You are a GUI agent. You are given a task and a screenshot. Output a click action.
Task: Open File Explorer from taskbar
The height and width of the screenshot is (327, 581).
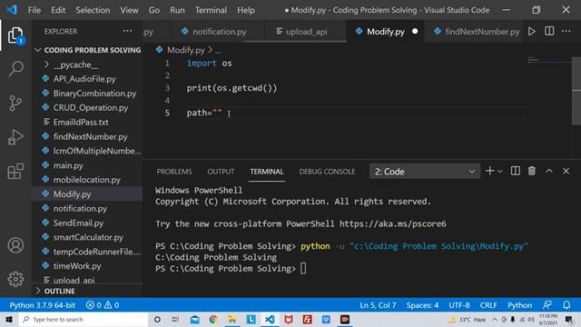(x=232, y=319)
